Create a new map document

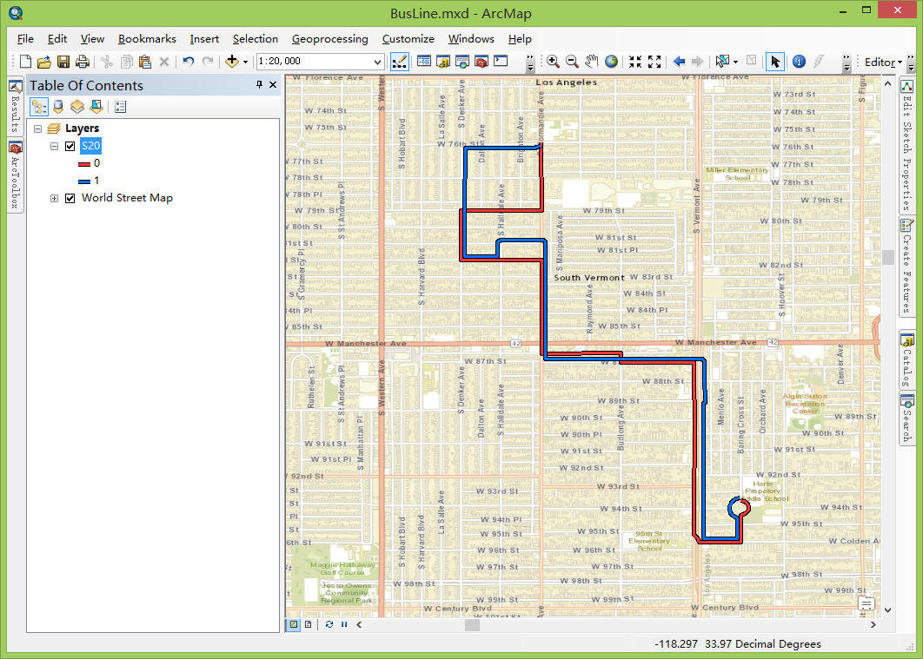point(25,61)
